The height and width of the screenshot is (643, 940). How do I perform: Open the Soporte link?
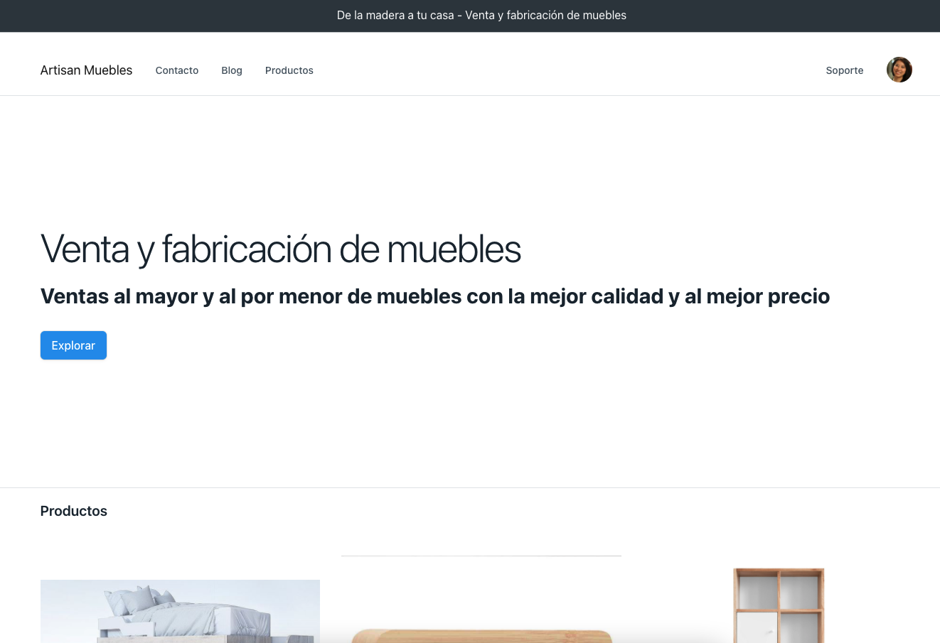pyautogui.click(x=844, y=70)
